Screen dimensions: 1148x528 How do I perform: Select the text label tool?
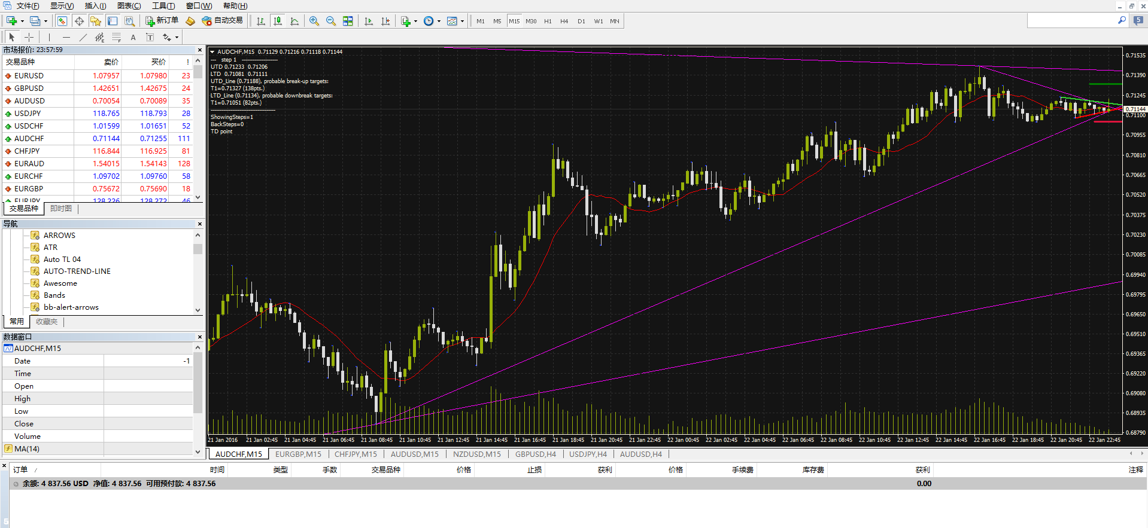pos(150,37)
